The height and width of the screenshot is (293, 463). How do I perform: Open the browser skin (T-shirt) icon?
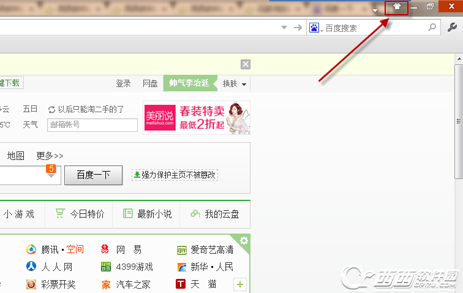397,7
